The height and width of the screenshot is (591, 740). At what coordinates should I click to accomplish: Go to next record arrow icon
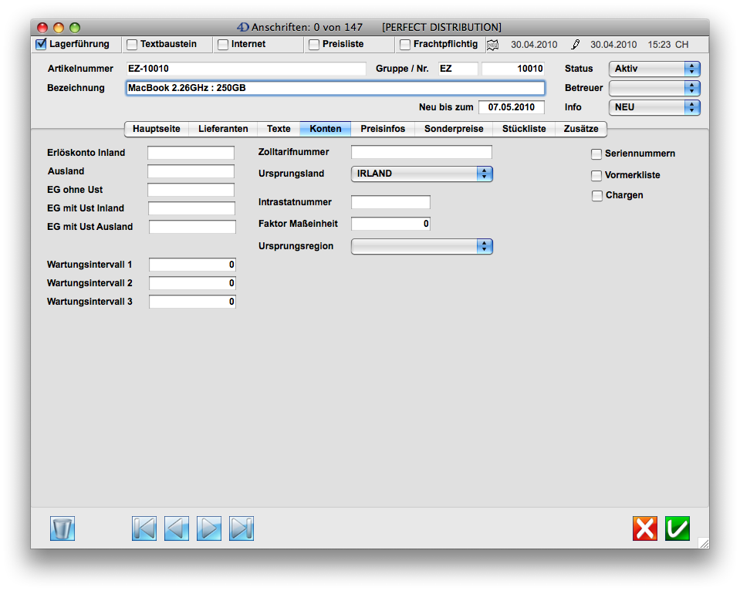209,529
